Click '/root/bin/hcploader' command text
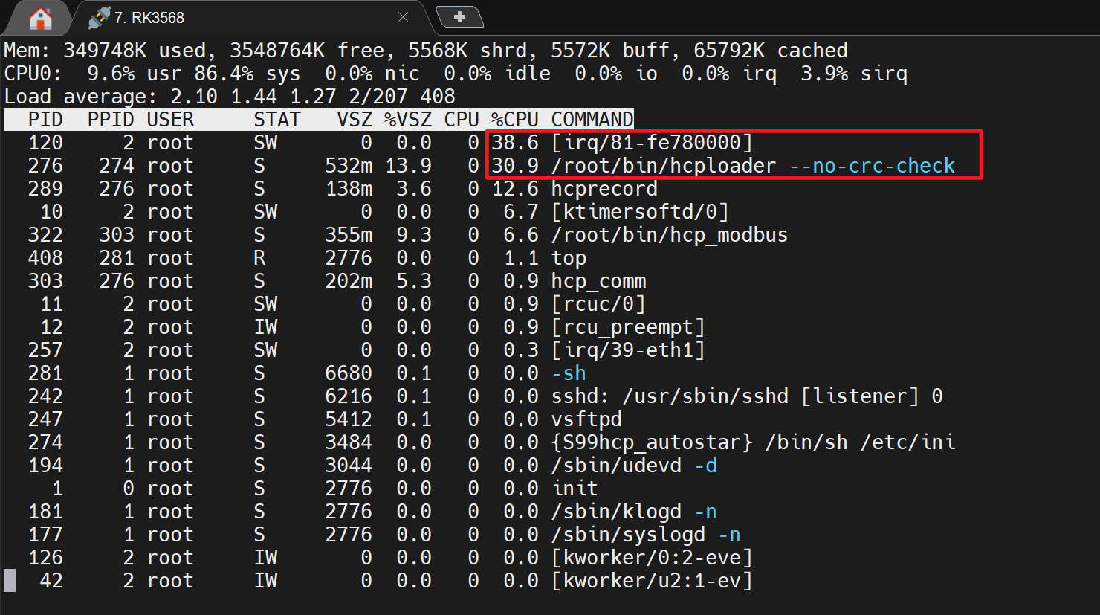The height and width of the screenshot is (615, 1100). point(664,166)
